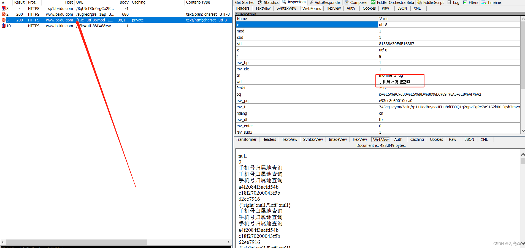Select response WebView tab
This screenshot has height=248, width=525.
[x=381, y=140]
